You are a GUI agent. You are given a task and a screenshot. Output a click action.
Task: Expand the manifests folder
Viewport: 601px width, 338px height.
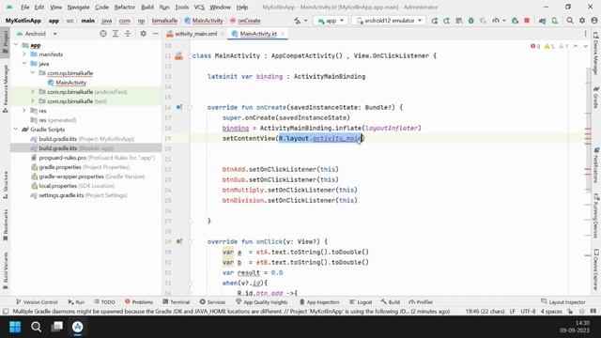point(24,54)
